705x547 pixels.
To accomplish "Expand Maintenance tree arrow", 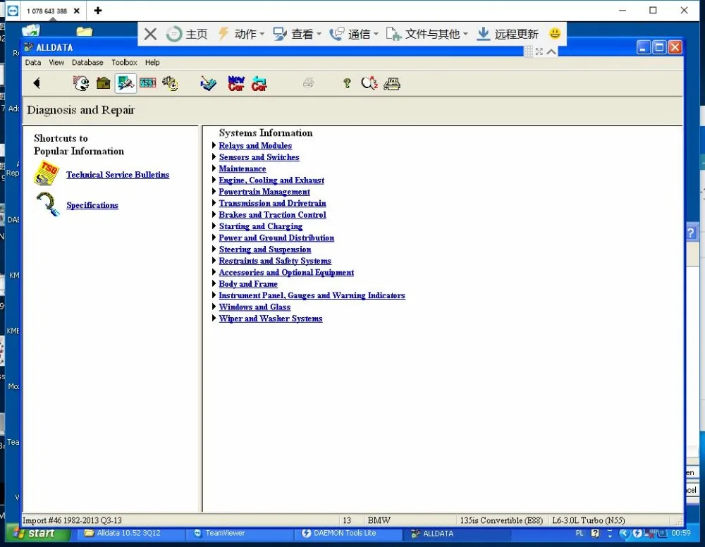I will coord(214,168).
